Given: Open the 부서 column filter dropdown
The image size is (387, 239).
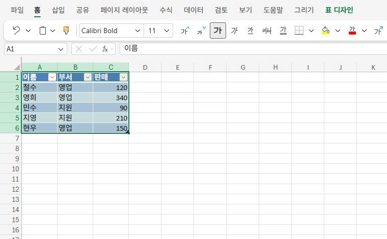Looking at the screenshot, I should (88, 77).
